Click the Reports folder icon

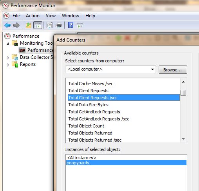15,64
